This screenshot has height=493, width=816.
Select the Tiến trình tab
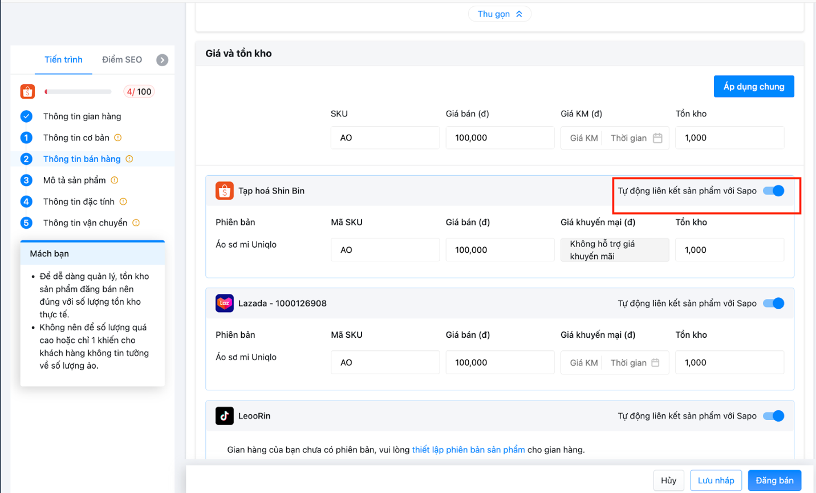point(63,60)
